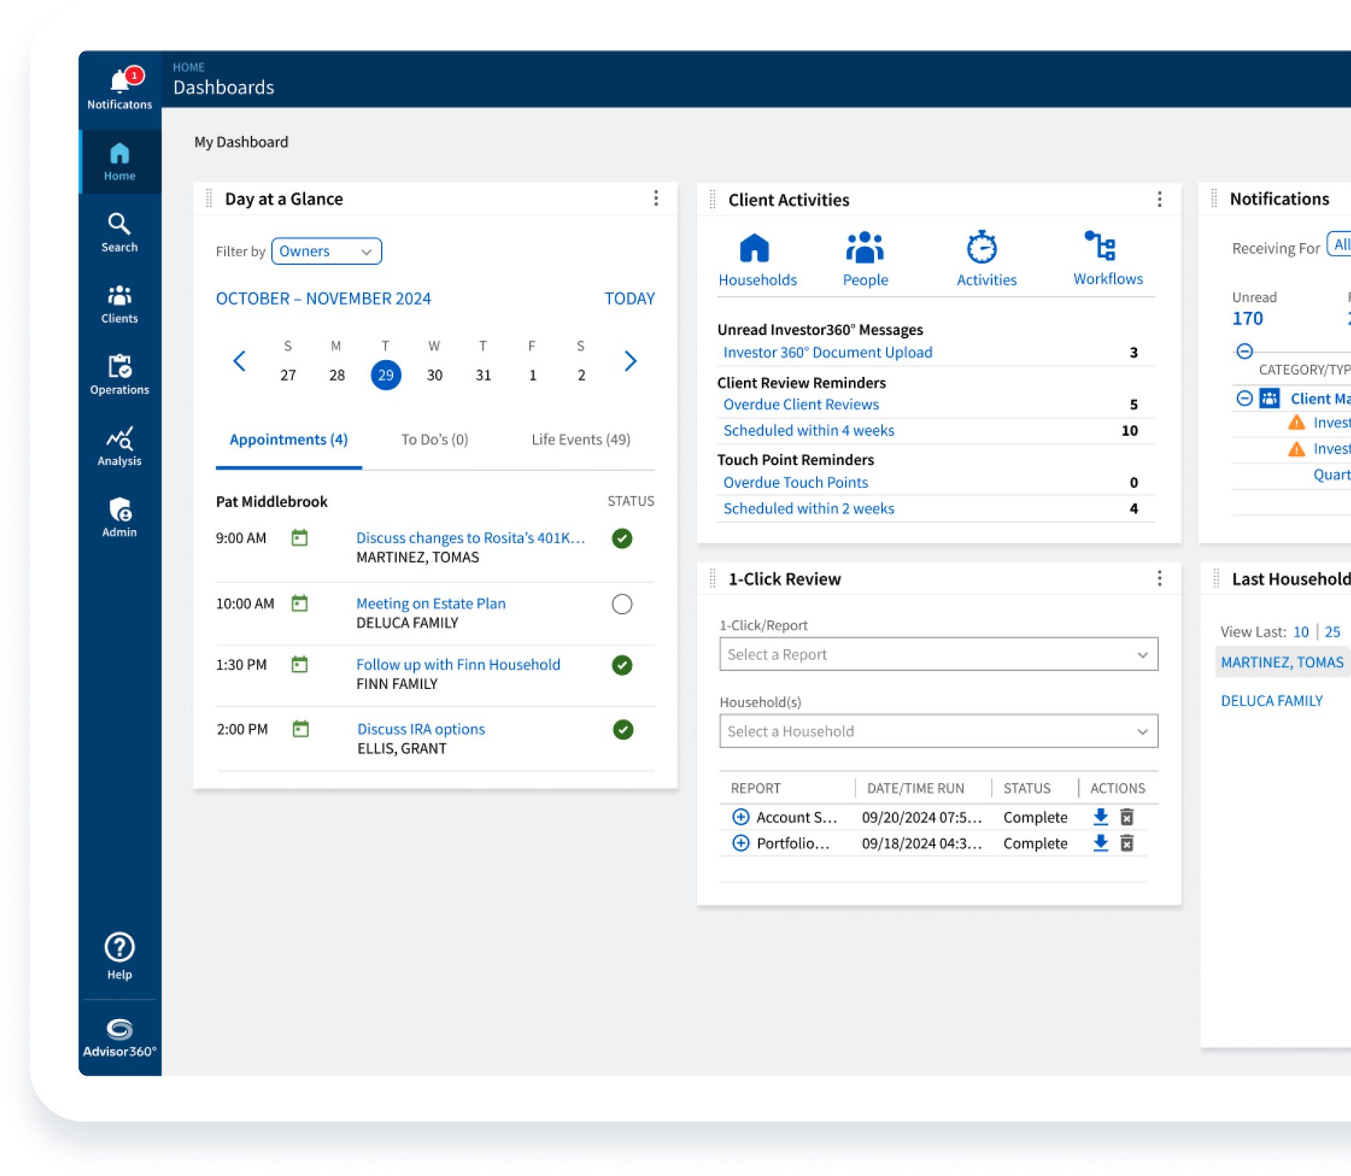The height and width of the screenshot is (1176, 1351).
Task: Open MARTINEZ, TOMAS household
Action: coord(1282,662)
